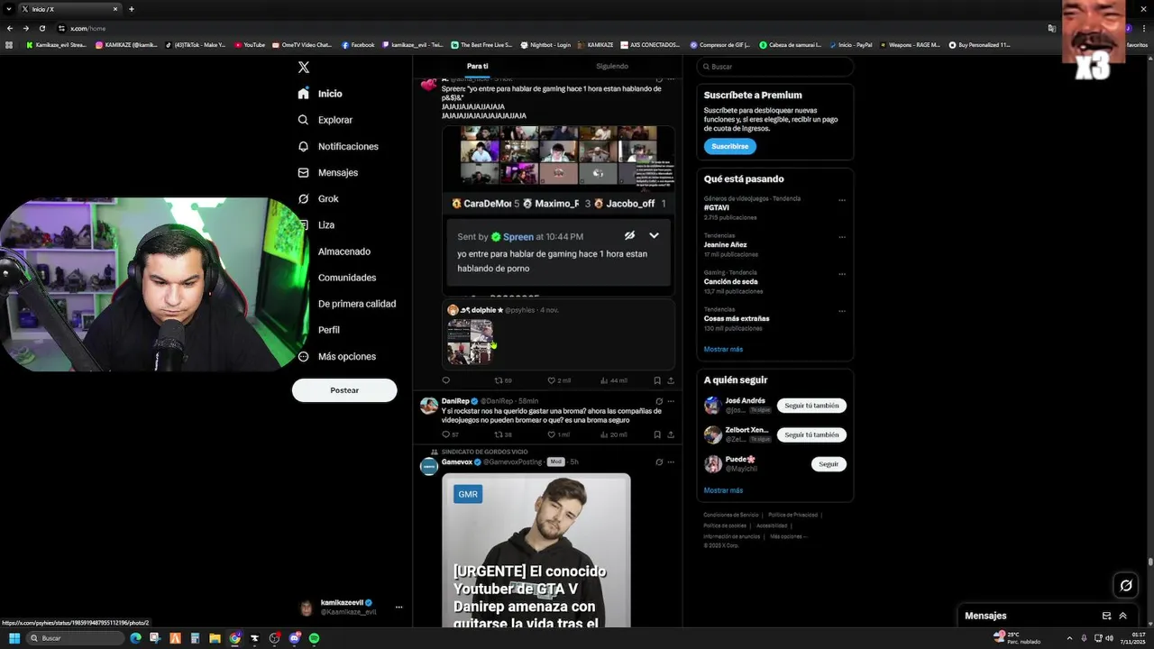Like DaniRep post with 1 mil likes
1154x649 pixels.
(x=559, y=434)
